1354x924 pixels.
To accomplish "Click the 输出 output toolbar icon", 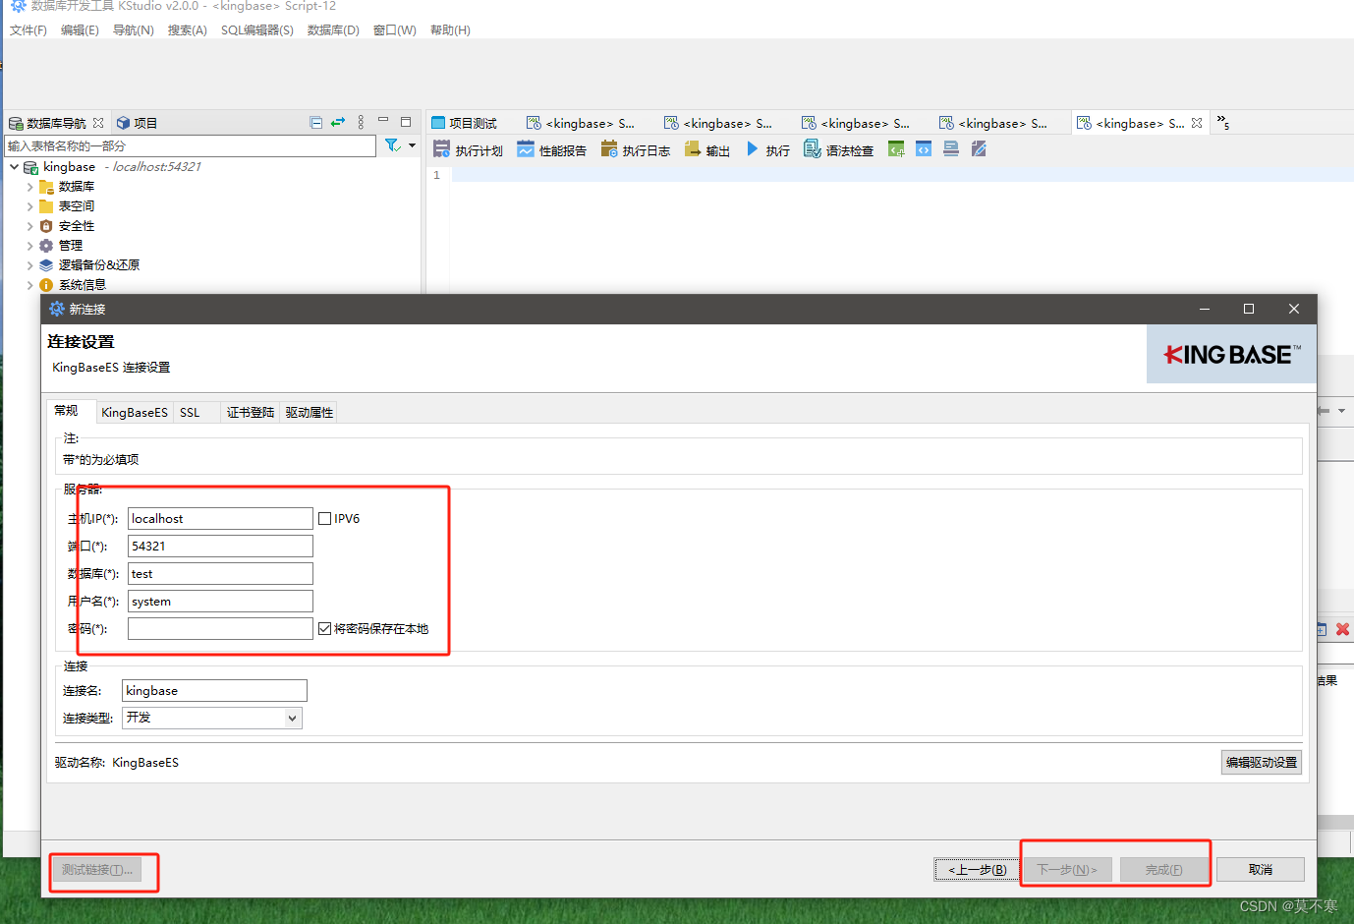I will (707, 150).
